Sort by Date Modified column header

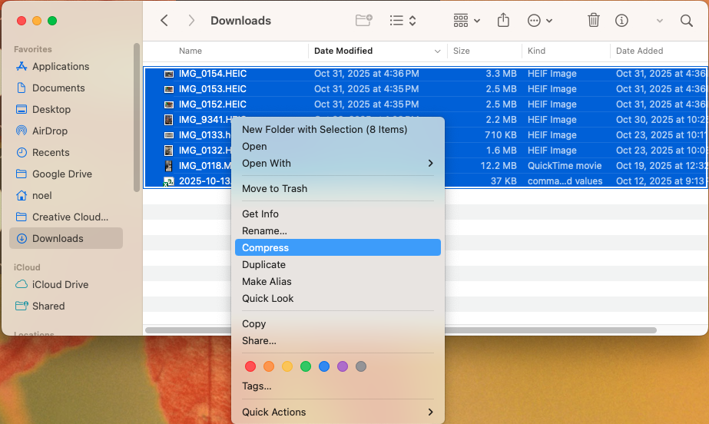[x=343, y=51]
